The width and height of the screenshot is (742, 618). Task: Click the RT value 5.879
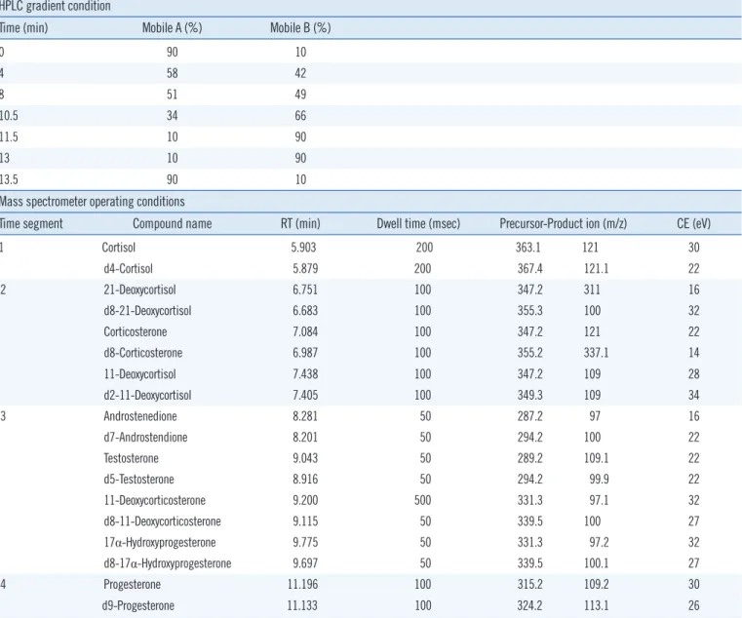pyautogui.click(x=305, y=269)
